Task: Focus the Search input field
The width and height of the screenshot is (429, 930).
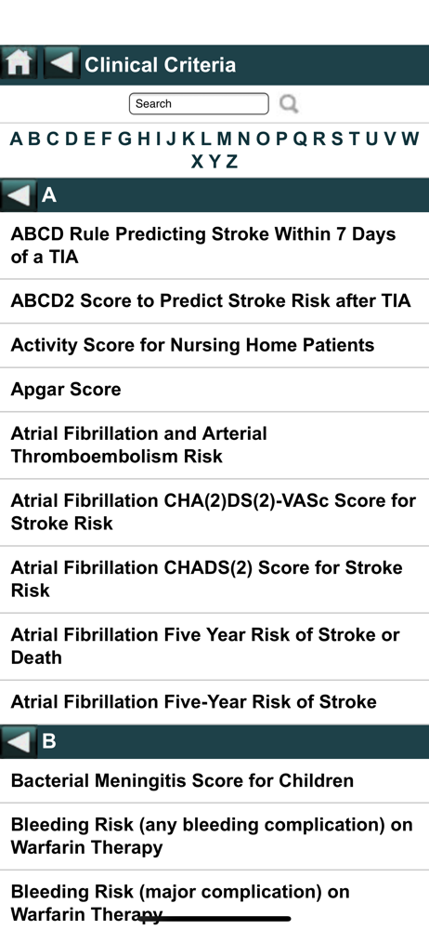Action: tap(199, 104)
